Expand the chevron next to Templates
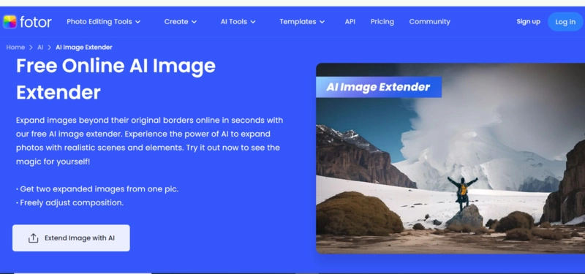 [322, 22]
